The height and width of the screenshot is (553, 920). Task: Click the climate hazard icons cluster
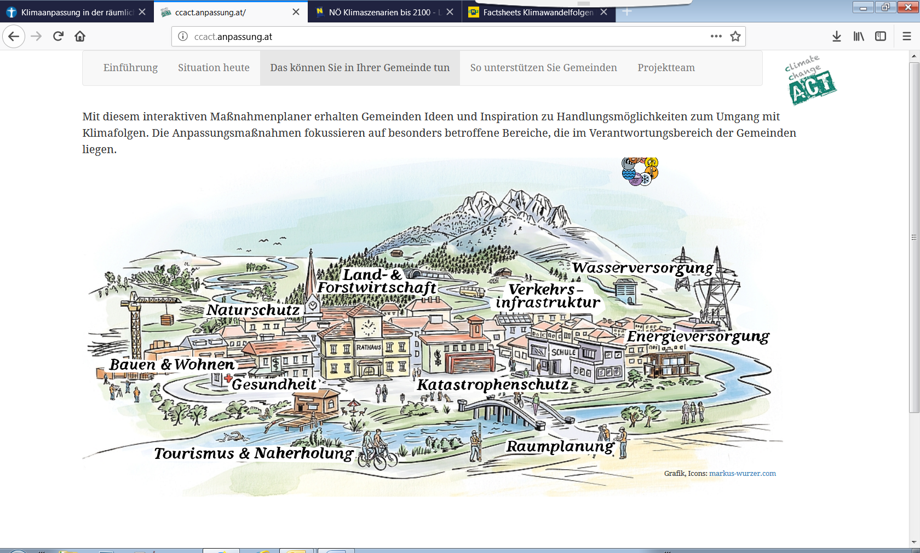tap(640, 171)
